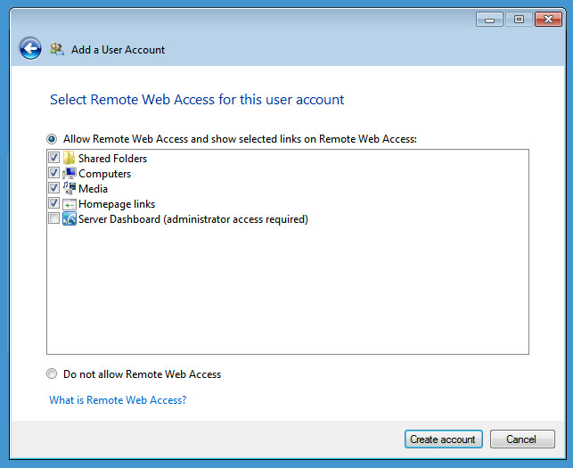Select Do not allow Remote Web Access
573x468 pixels.
(53, 374)
